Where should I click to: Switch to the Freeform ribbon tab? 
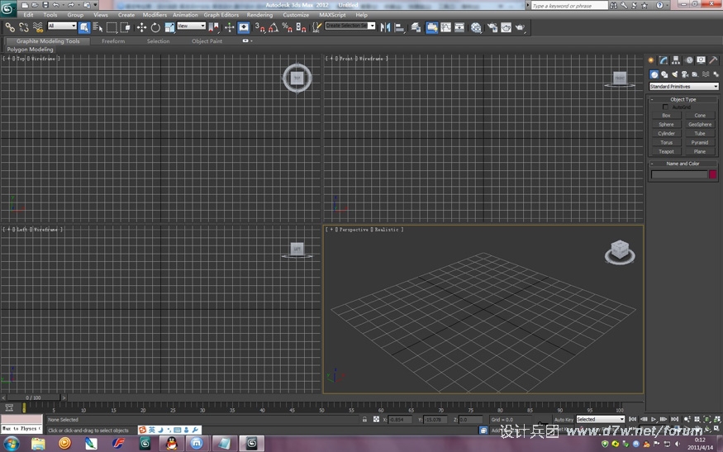click(113, 41)
